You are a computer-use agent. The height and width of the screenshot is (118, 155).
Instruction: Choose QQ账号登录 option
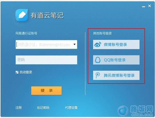tap(116, 60)
